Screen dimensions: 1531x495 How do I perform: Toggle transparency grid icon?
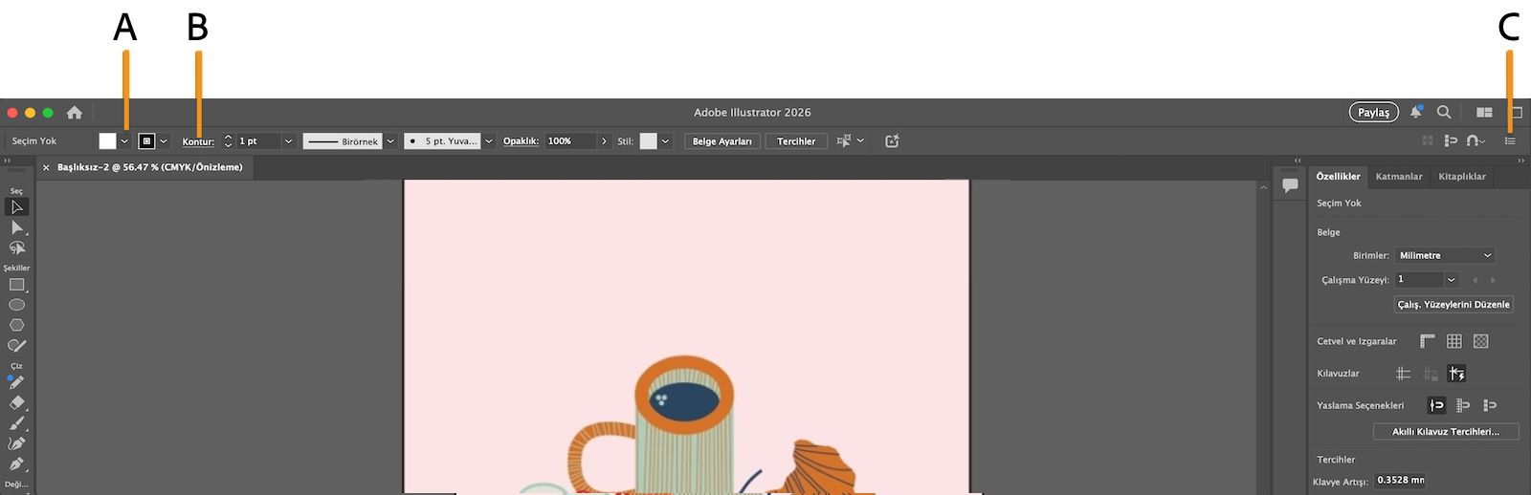click(1481, 341)
